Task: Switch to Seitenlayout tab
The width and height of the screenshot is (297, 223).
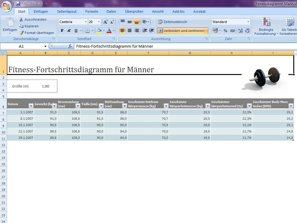Action: click(x=67, y=12)
